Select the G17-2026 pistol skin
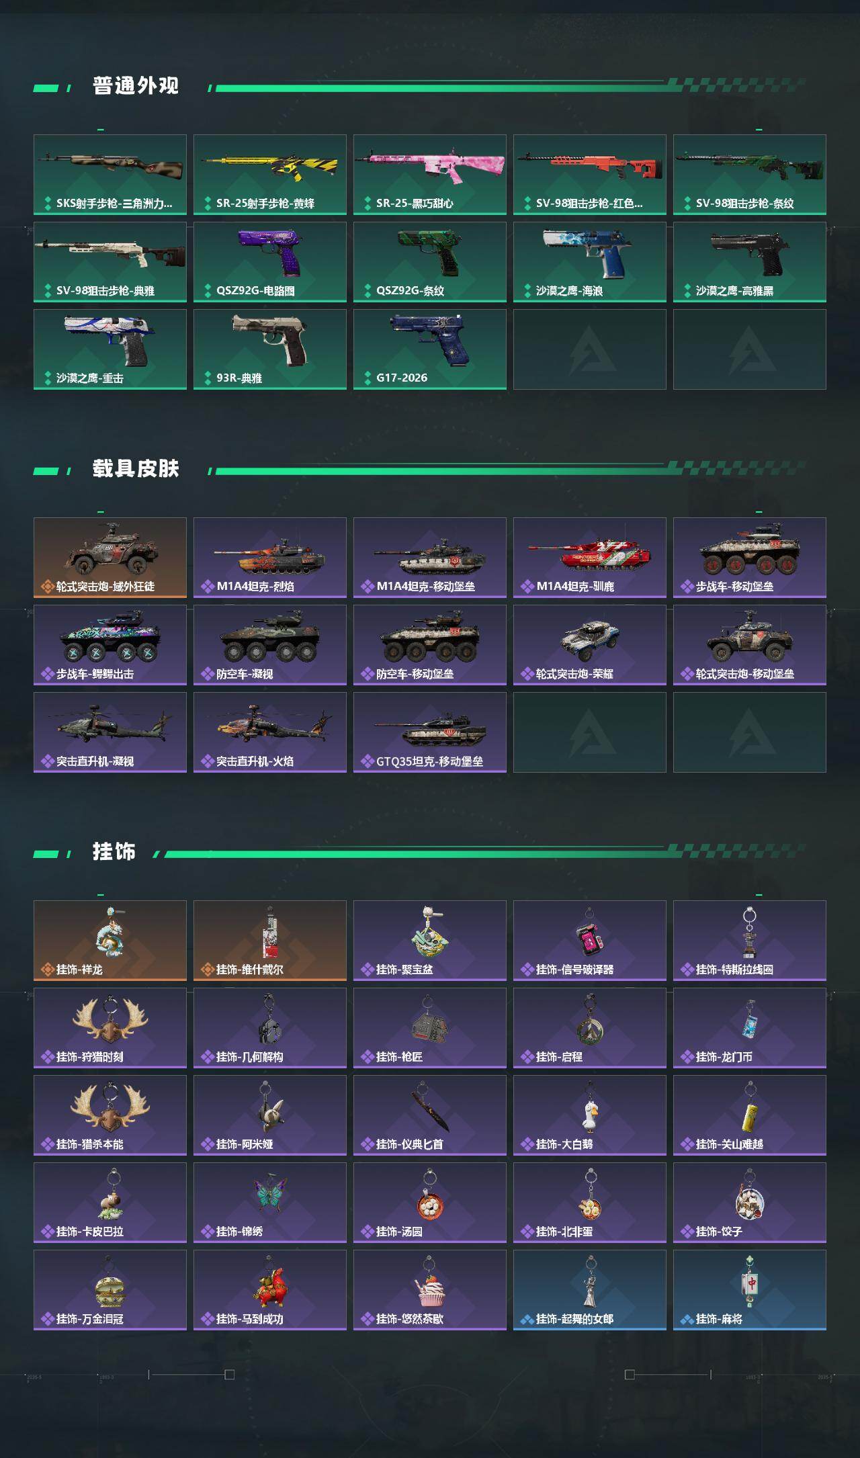860x1458 pixels. click(430, 349)
